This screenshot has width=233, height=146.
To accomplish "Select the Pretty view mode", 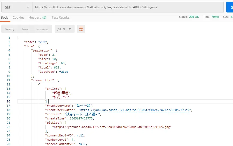I will pyautogui.click(x=10, y=29).
